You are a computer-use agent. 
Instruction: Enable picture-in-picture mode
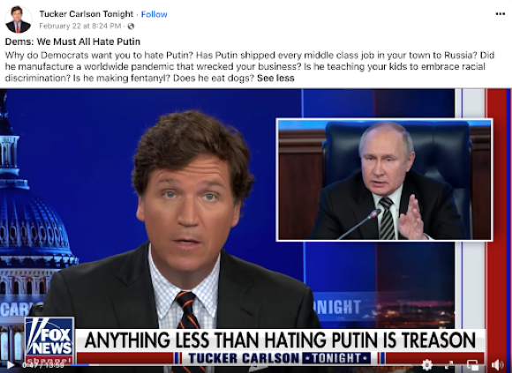(472, 365)
